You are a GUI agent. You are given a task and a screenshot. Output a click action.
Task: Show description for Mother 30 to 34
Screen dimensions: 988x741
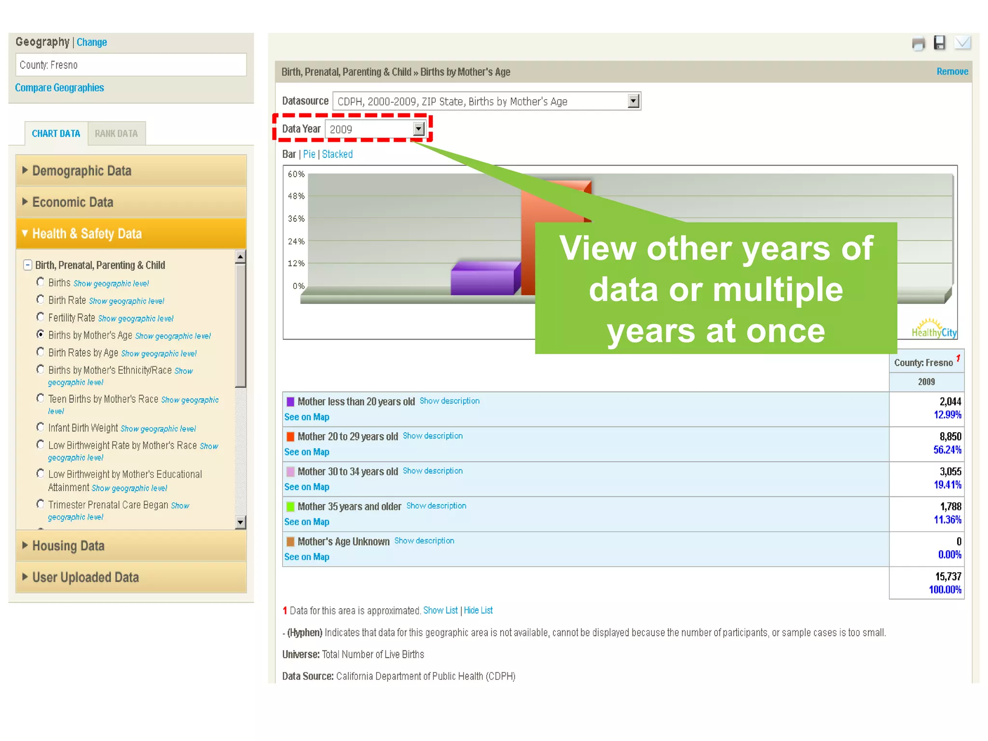coord(433,471)
